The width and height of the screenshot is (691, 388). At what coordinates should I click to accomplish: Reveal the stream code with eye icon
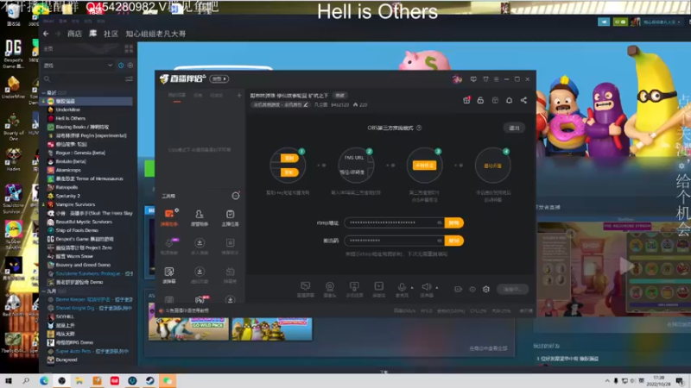[x=440, y=241]
